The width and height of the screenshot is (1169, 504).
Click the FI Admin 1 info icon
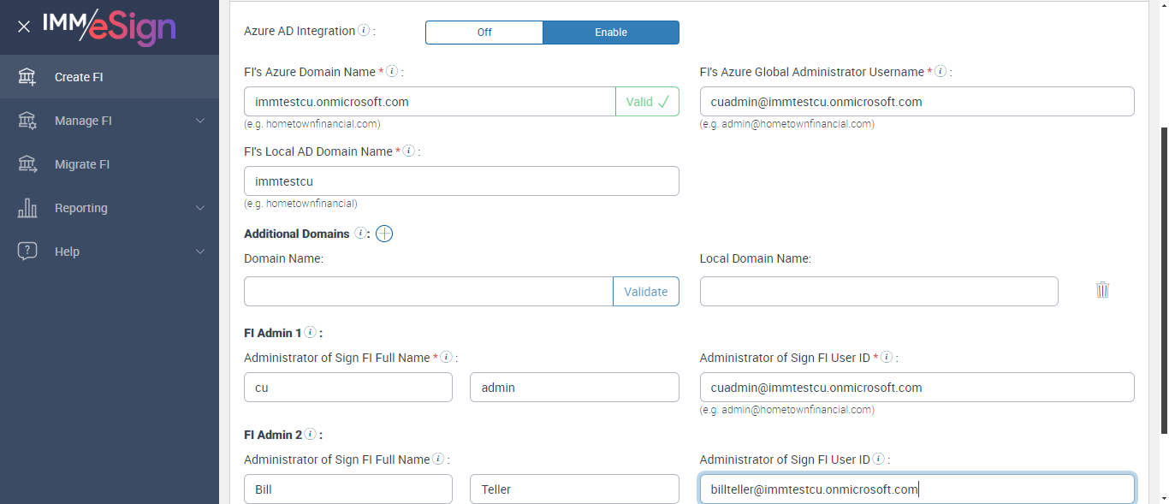click(x=310, y=332)
